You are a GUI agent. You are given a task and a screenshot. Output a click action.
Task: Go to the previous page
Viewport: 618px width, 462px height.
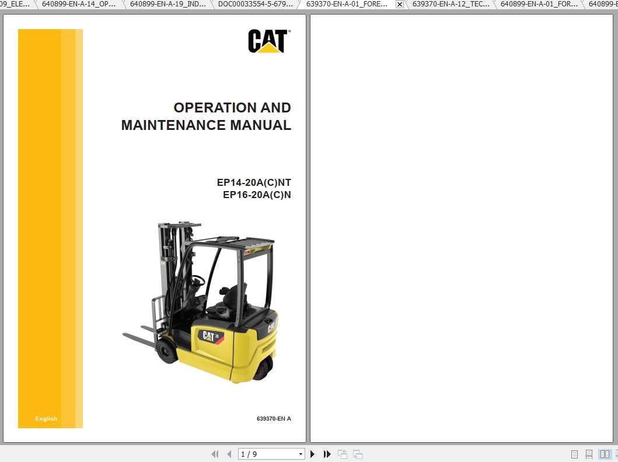(x=229, y=454)
